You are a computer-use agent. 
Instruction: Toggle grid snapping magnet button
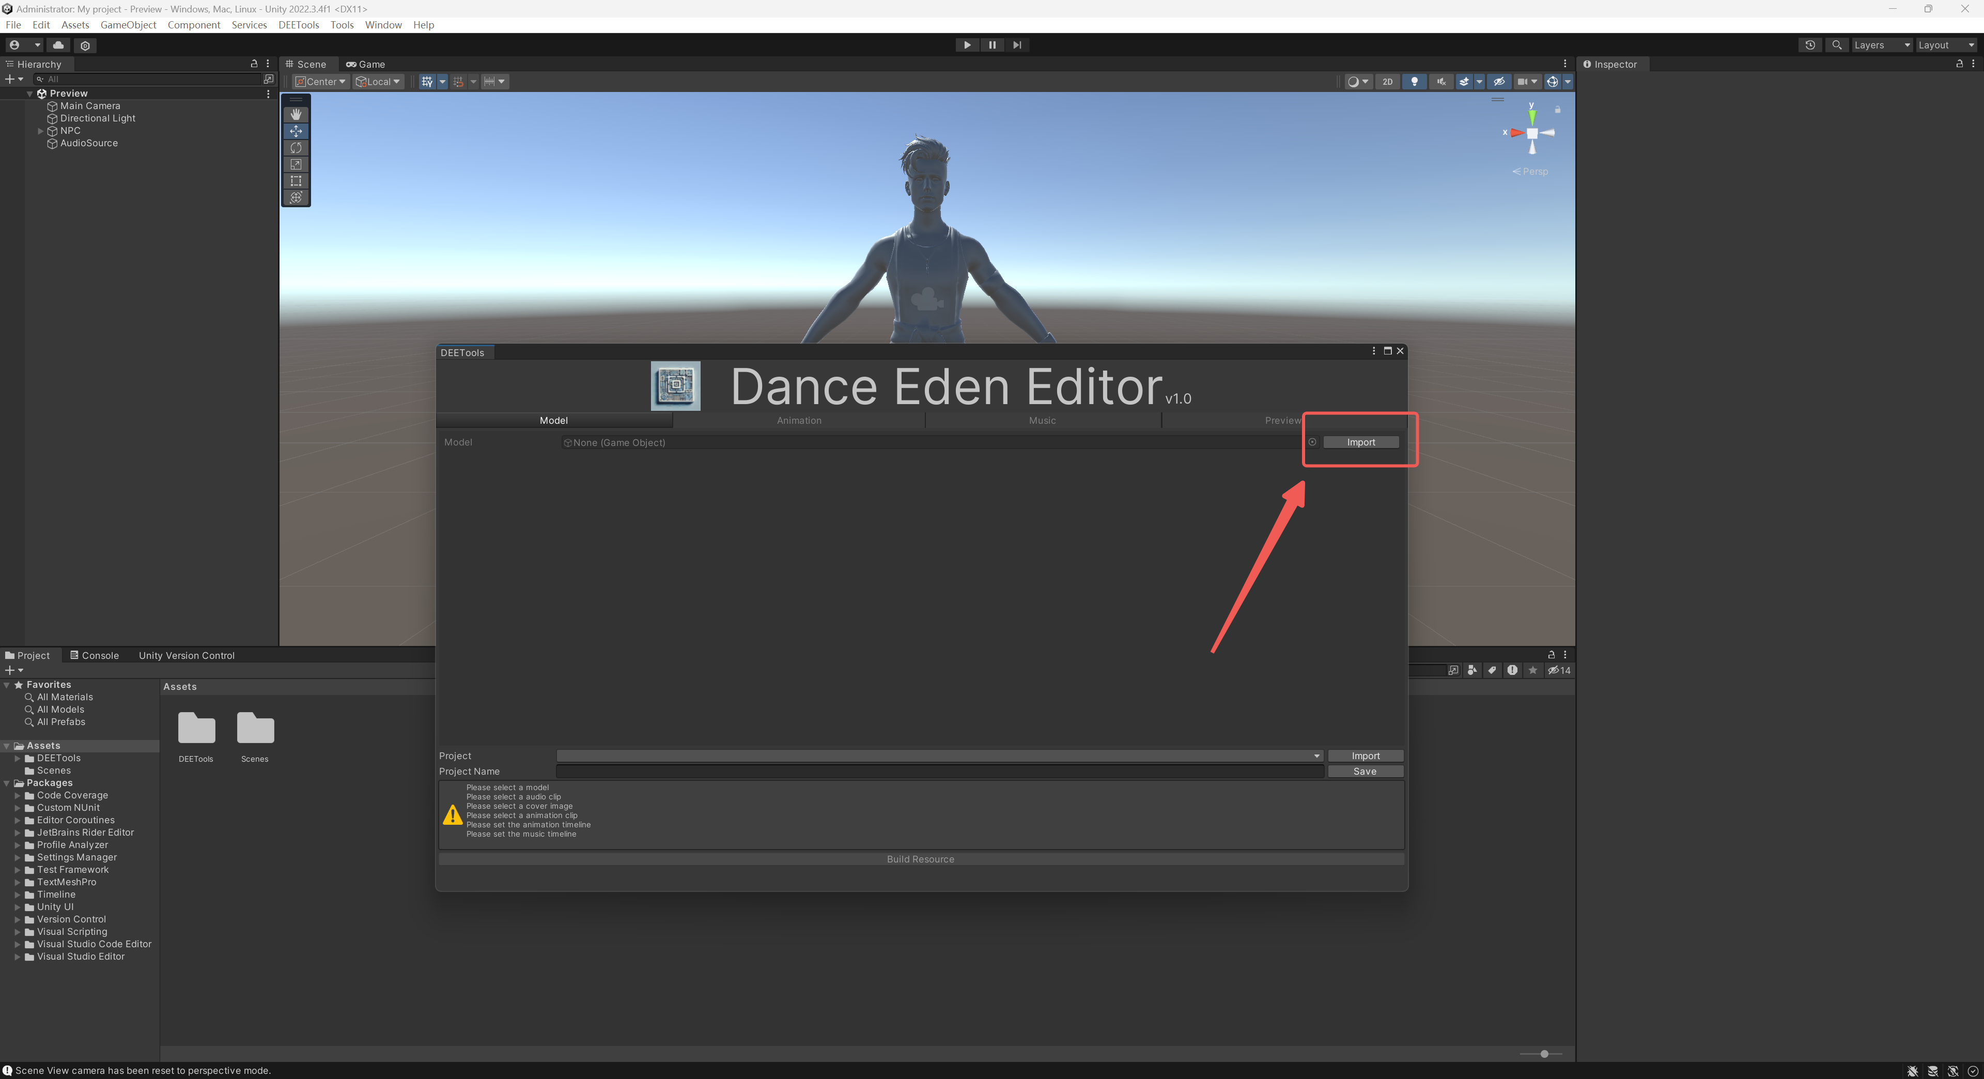click(458, 82)
